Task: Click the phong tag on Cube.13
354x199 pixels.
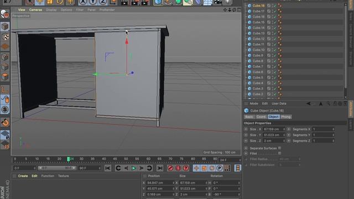Action: [280, 33]
